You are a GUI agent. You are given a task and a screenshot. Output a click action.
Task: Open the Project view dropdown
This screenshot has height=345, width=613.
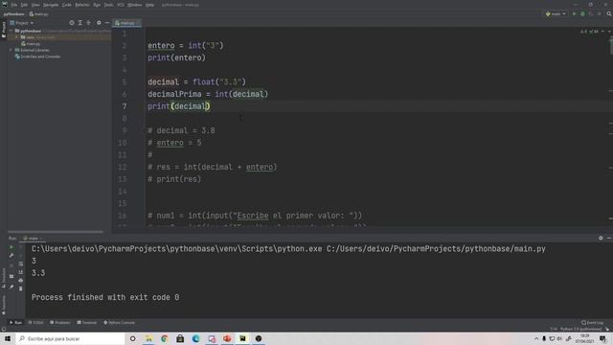(x=22, y=23)
